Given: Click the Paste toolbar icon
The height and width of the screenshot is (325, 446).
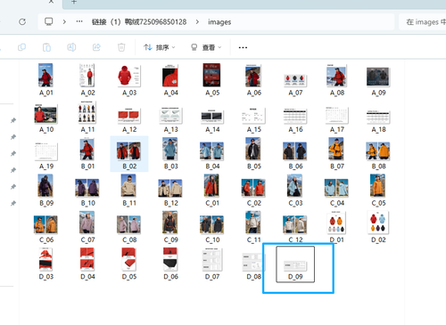Looking at the screenshot, I should [46, 47].
